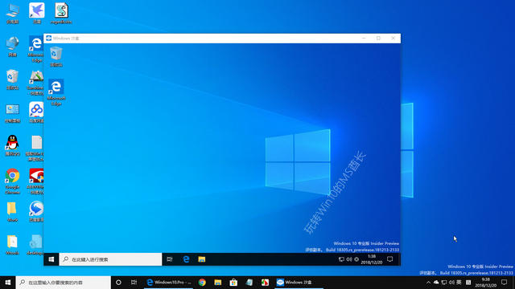
Task: Switch to Windows Sandbox taskbar item
Action: [299, 282]
